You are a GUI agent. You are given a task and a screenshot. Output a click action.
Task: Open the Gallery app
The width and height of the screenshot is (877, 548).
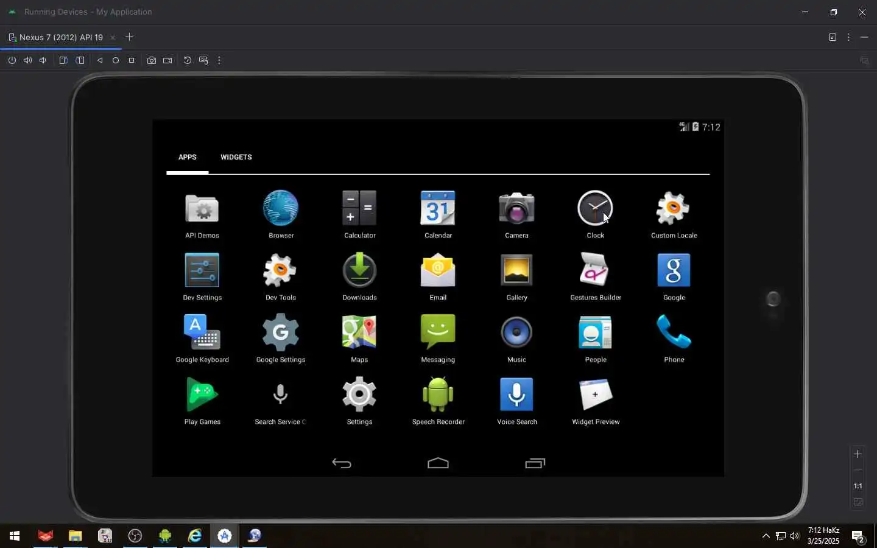coord(516,277)
